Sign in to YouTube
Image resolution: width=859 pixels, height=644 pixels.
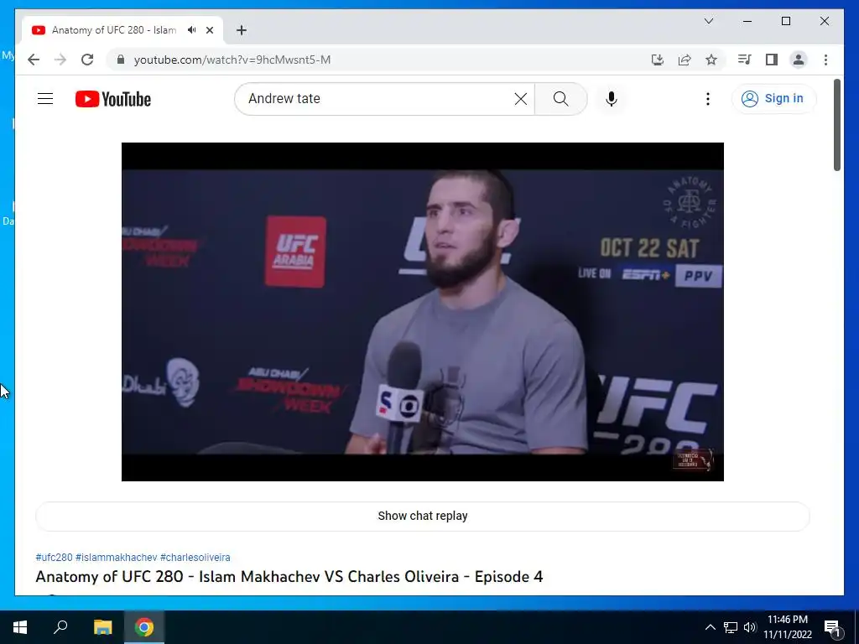coord(773,99)
